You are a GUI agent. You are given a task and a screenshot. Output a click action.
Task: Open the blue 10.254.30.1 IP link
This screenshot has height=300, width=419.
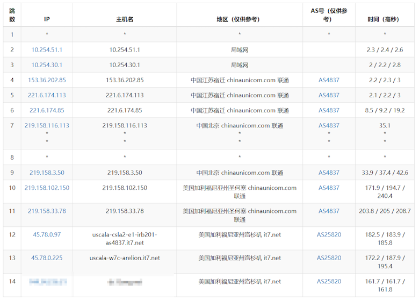[47, 65]
